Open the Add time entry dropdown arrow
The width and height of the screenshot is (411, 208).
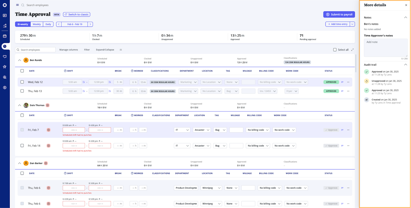(352, 24)
